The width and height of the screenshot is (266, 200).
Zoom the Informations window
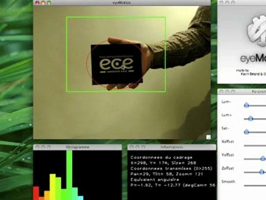click(x=143, y=147)
